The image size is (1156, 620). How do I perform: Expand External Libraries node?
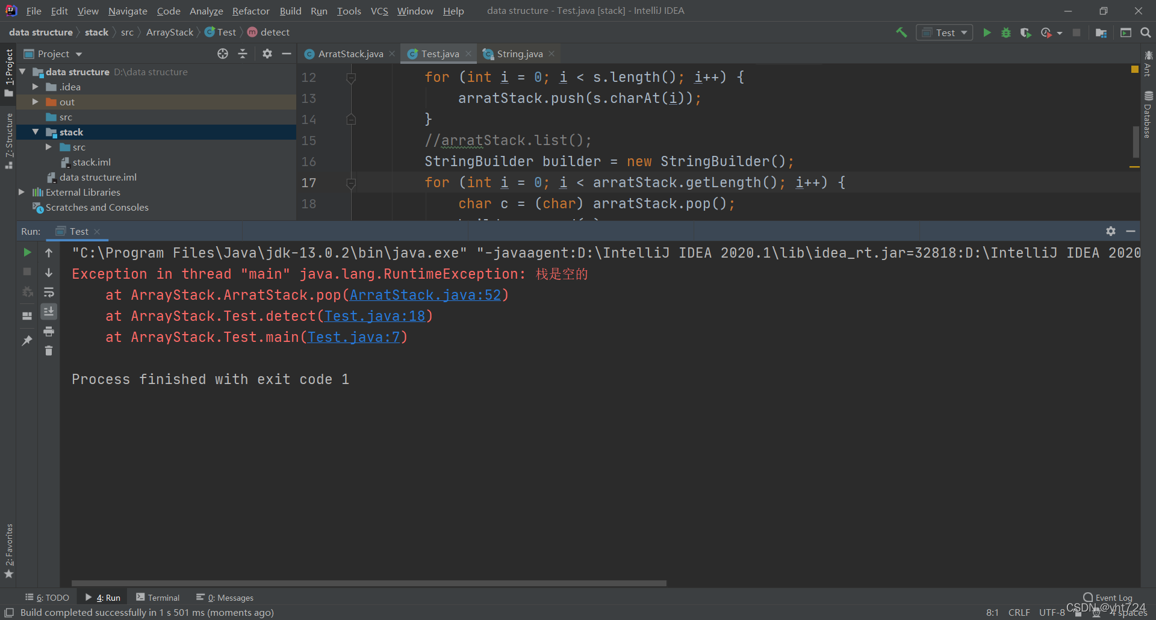click(22, 192)
